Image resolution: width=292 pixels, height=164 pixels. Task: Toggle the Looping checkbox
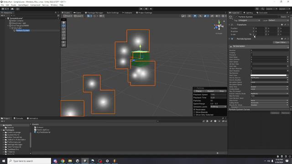click(251, 53)
